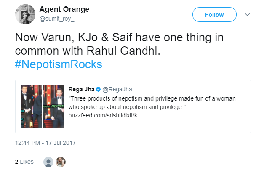
Task: Expand the tweet options chevron next to Follow
Action: (247, 15)
